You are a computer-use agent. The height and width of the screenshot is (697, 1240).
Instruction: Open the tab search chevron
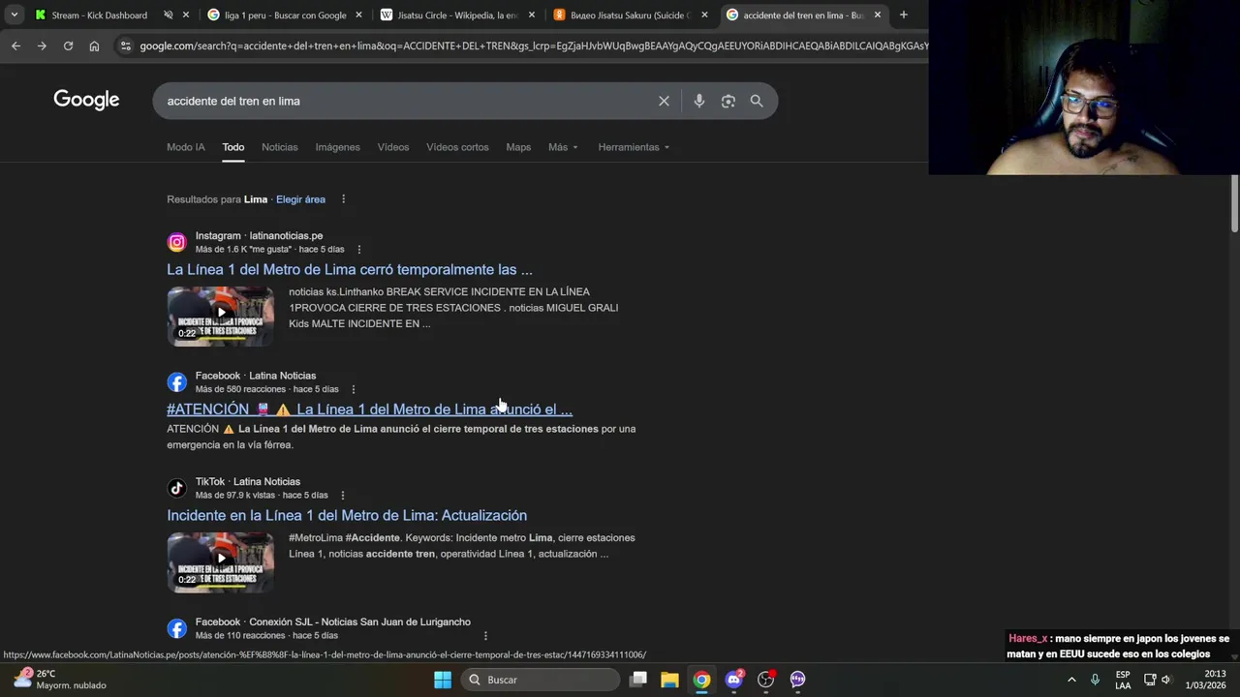click(14, 15)
